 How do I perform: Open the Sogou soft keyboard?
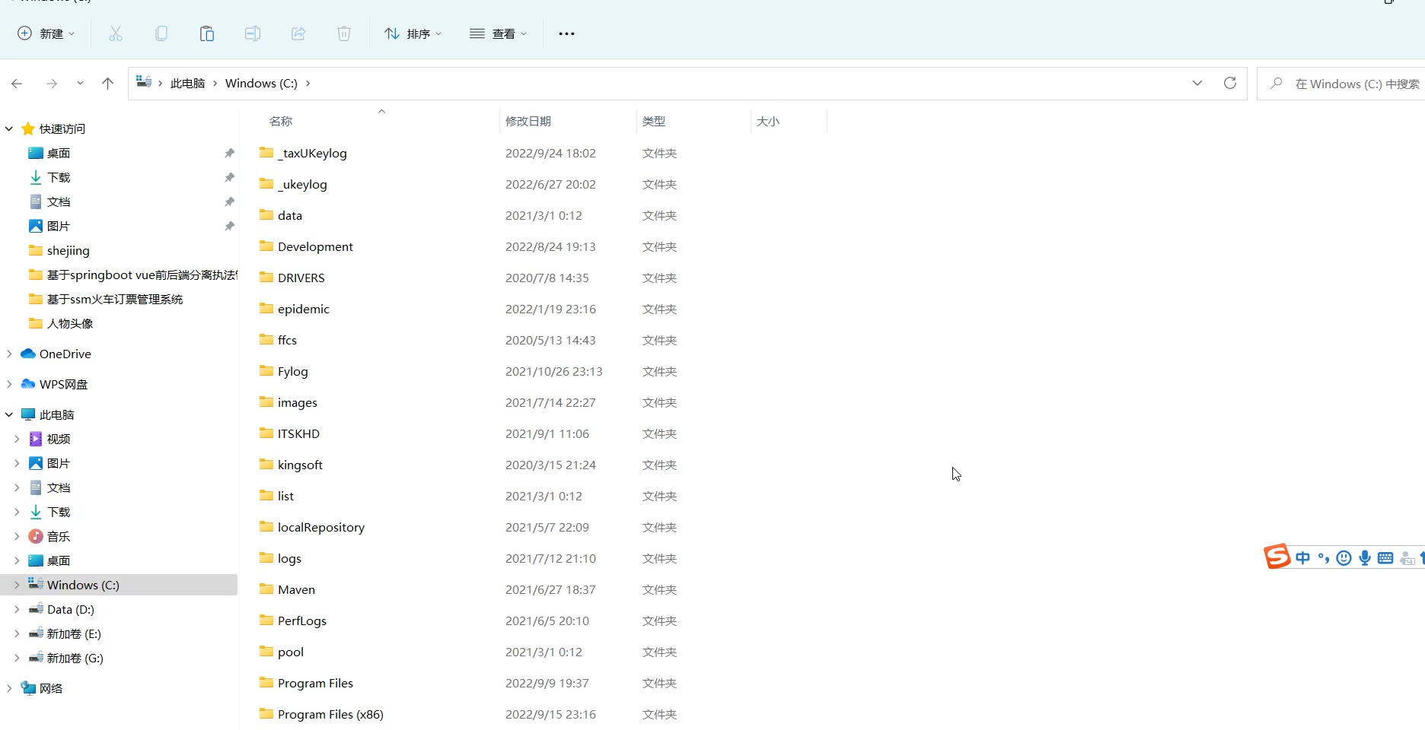(1385, 558)
